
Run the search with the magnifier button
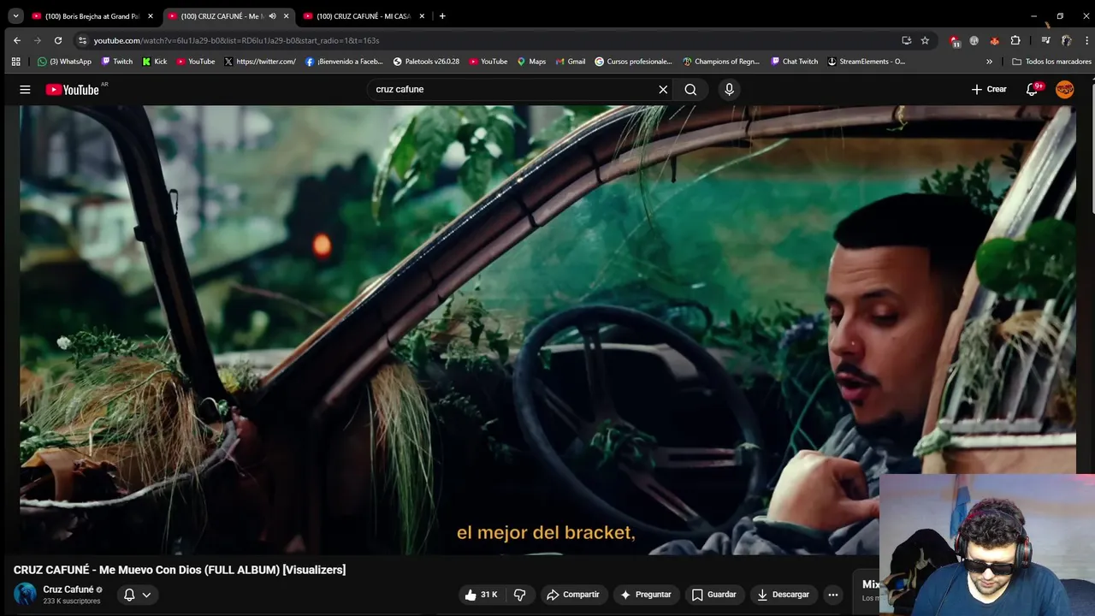[690, 89]
